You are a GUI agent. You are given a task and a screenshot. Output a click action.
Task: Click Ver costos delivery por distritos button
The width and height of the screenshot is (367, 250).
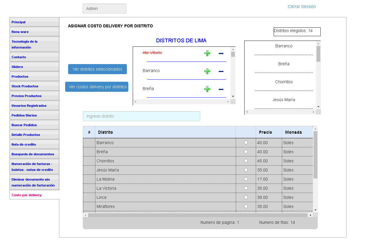(x=97, y=87)
